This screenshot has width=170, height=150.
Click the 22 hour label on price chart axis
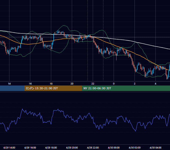tap(93, 84)
